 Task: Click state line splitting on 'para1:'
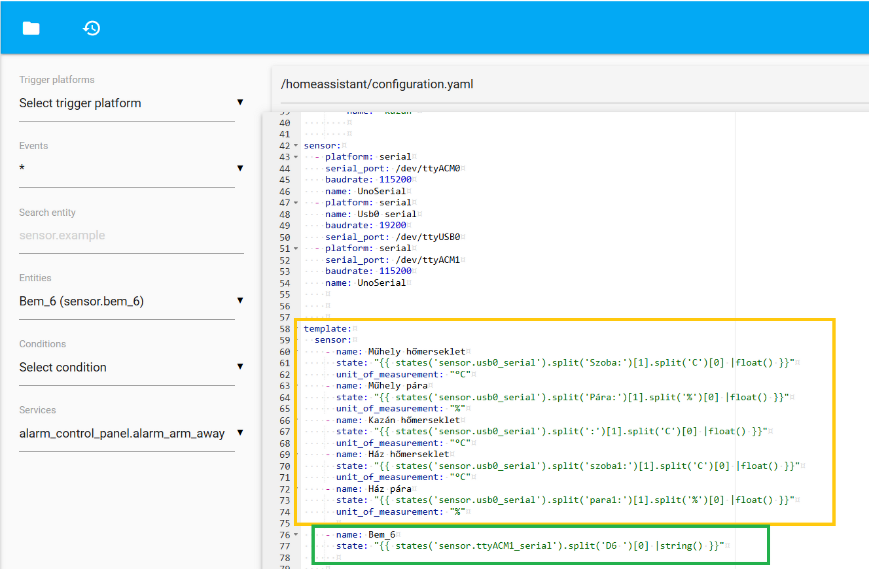click(x=565, y=500)
